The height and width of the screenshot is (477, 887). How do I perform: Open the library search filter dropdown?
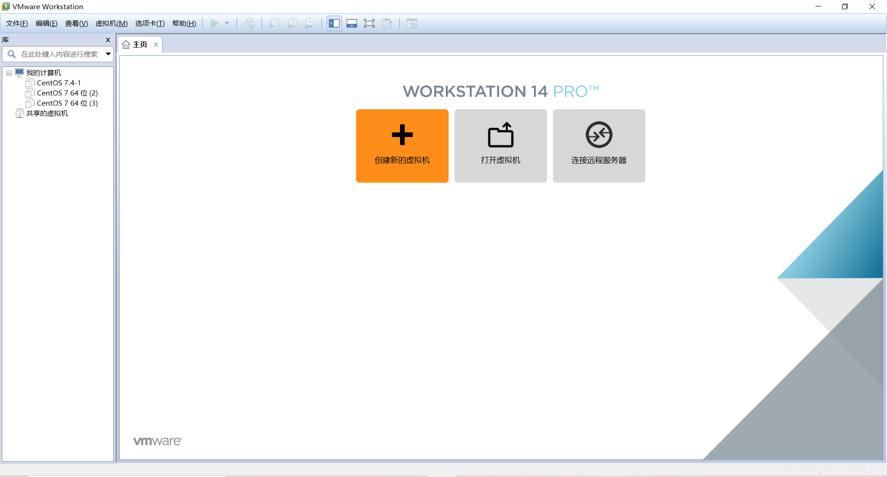[108, 54]
